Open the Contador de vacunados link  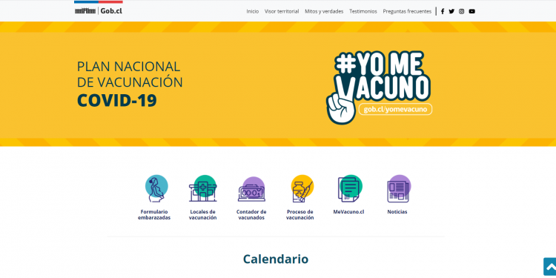point(251,214)
